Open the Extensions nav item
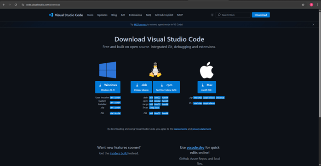This screenshot has width=321, height=166. click(x=135, y=15)
